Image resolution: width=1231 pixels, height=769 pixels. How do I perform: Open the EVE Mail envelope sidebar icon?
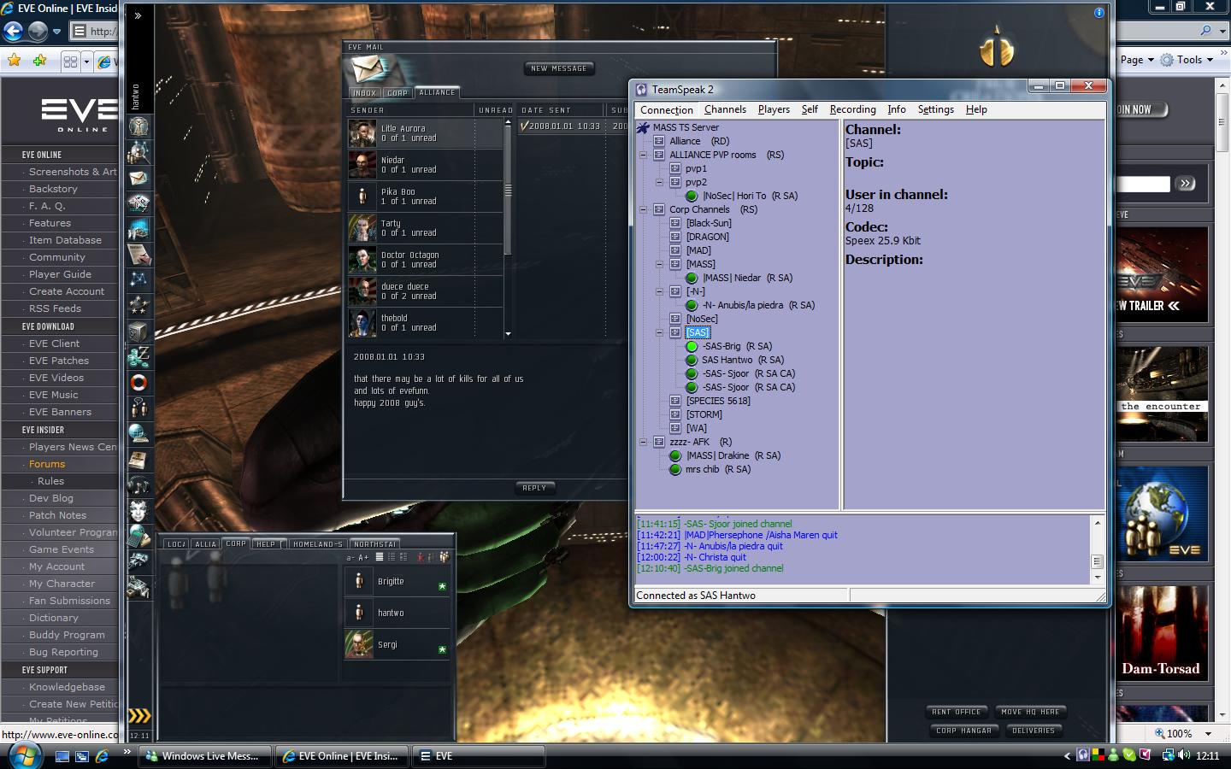point(139,178)
